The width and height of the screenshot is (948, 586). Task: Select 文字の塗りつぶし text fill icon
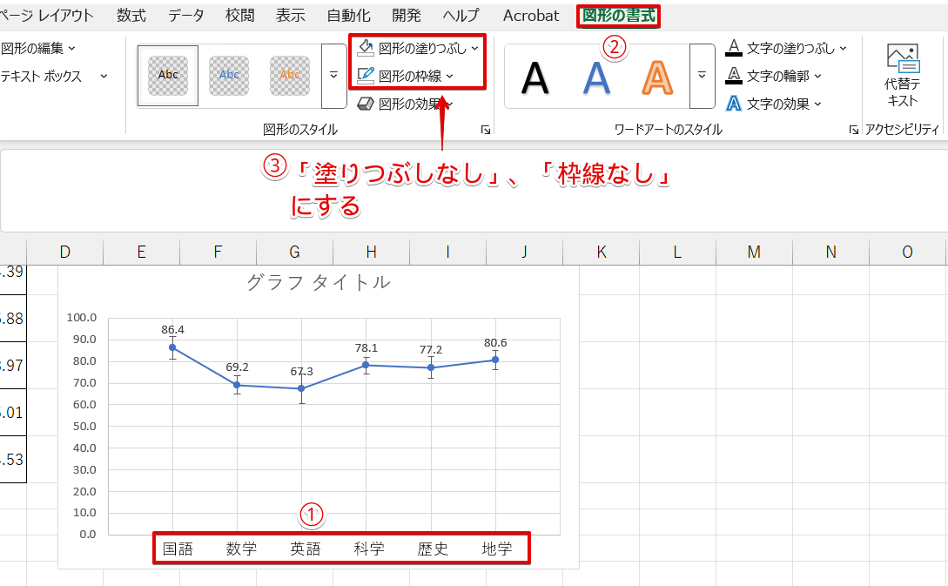coord(734,48)
